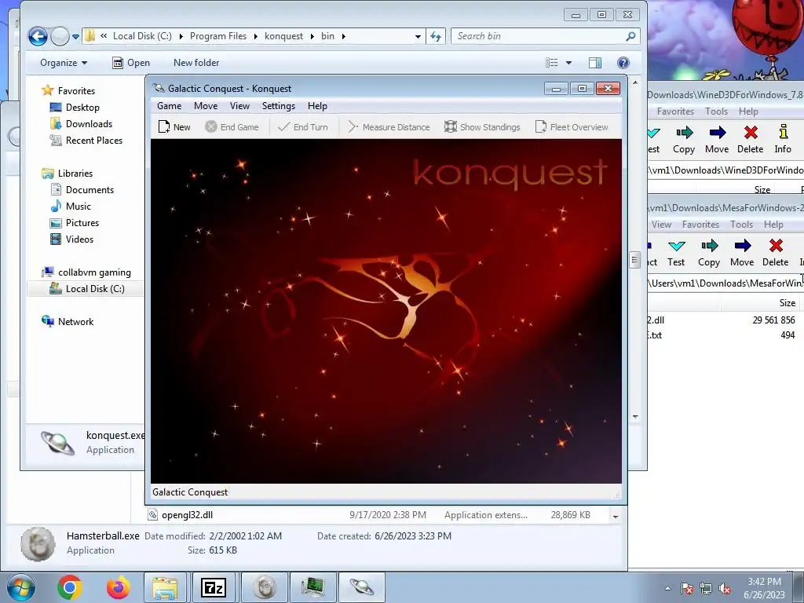Click Delete icon in upper 7-Zip window
Viewport: 804px width, 603px height.
[x=750, y=140]
